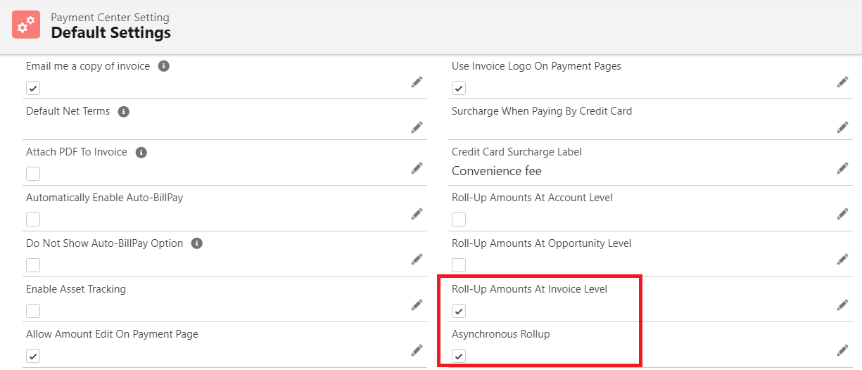Toggle Asynchronous Rollup checkbox
The image size is (862, 370).
(459, 356)
